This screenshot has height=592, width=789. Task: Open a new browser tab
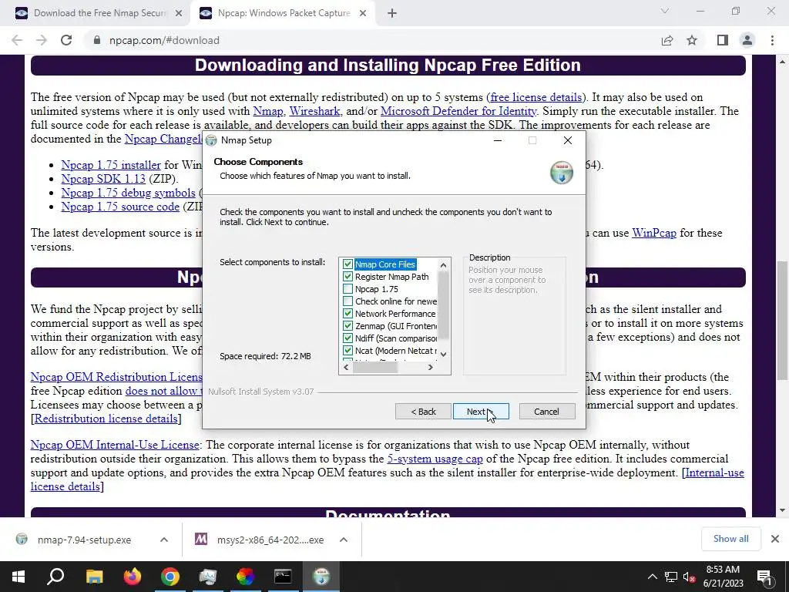(392, 14)
